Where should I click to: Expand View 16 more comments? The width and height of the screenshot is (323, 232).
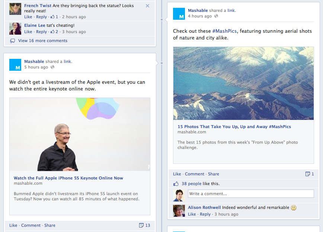43,41
